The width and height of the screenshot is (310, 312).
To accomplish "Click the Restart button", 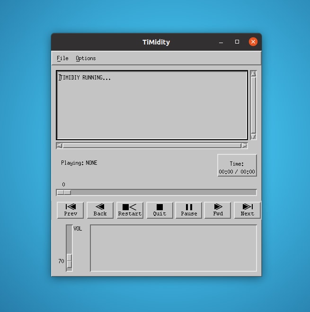I will pyautogui.click(x=130, y=210).
